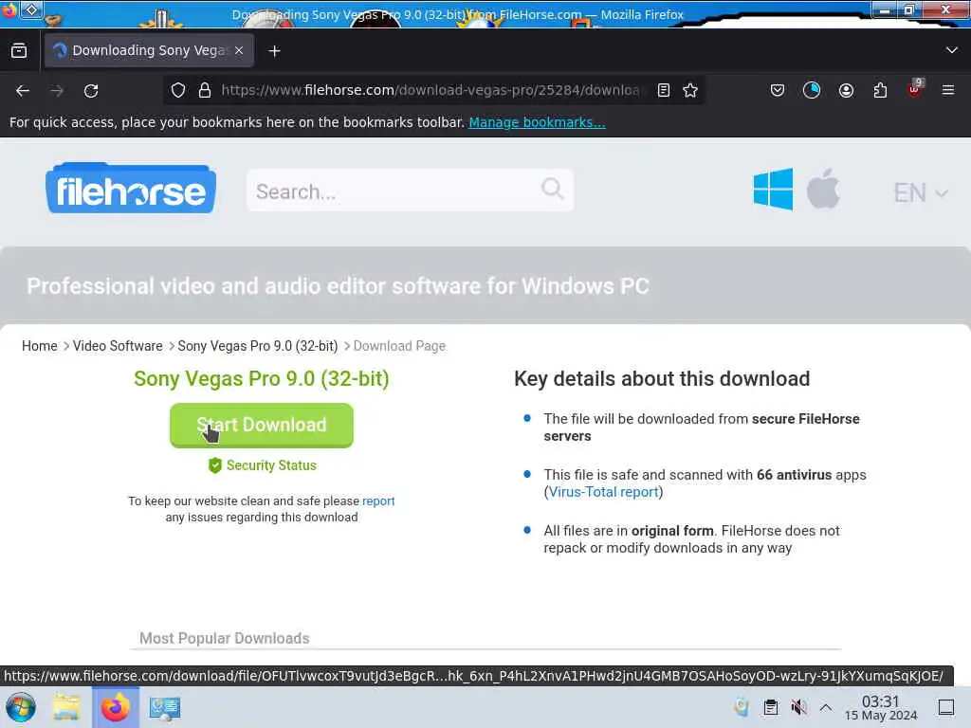Click the tray icon left of clipboard
Image resolution: width=971 pixels, height=728 pixels.
click(742, 707)
